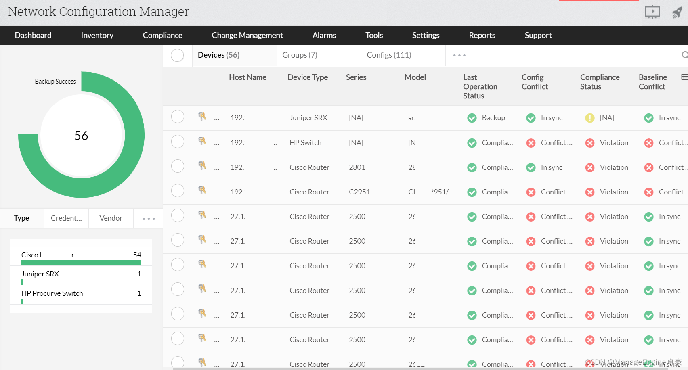Click yellow compliance warning icon in Juniper SRX row
The image size is (688, 370).
[590, 118]
